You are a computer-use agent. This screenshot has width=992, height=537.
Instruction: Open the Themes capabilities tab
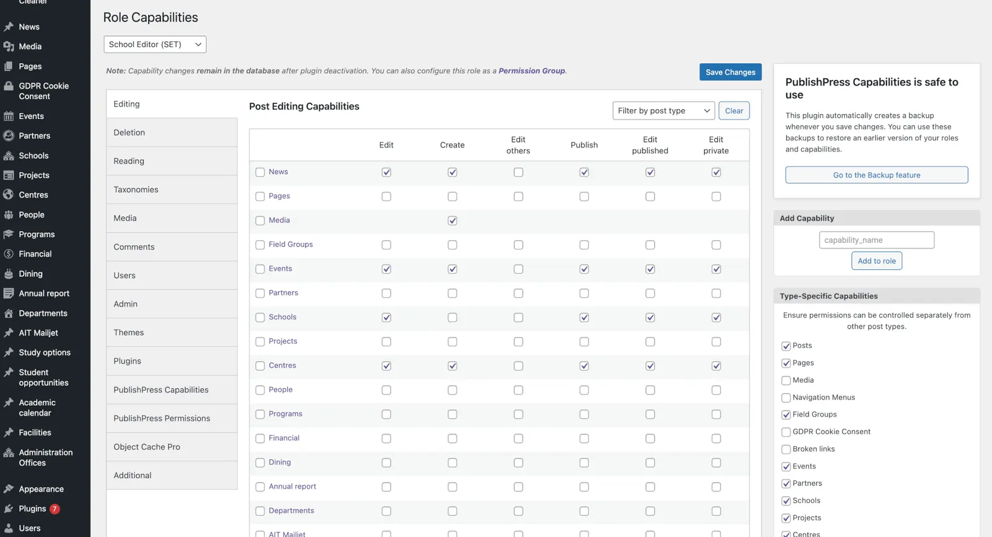172,333
